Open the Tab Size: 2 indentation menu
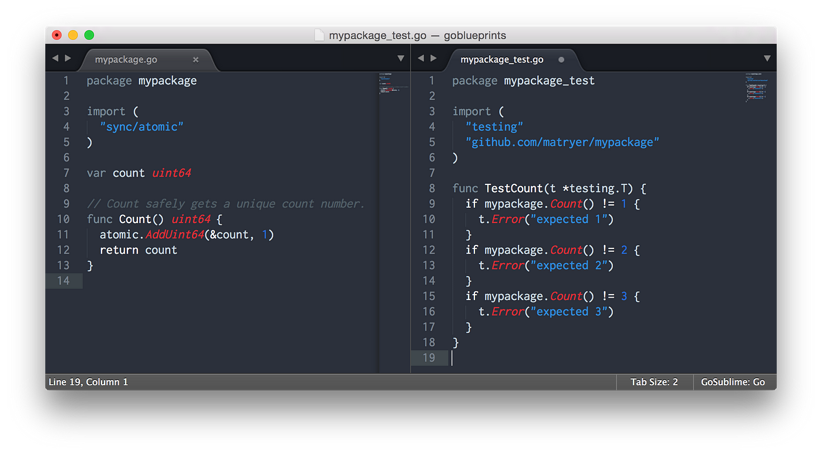822x455 pixels. [x=654, y=382]
